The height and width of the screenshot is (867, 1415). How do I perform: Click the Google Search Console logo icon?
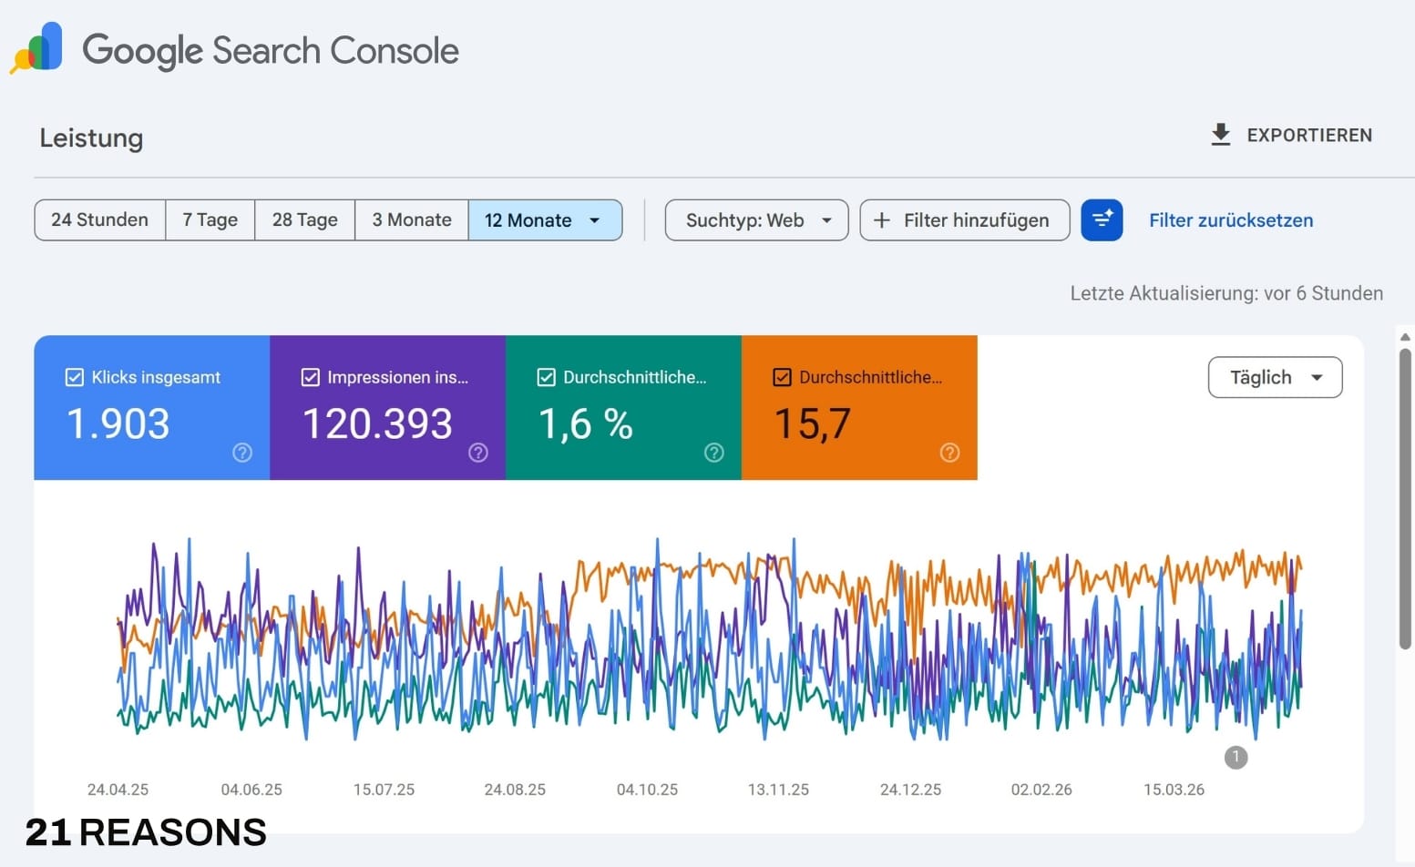[x=36, y=48]
